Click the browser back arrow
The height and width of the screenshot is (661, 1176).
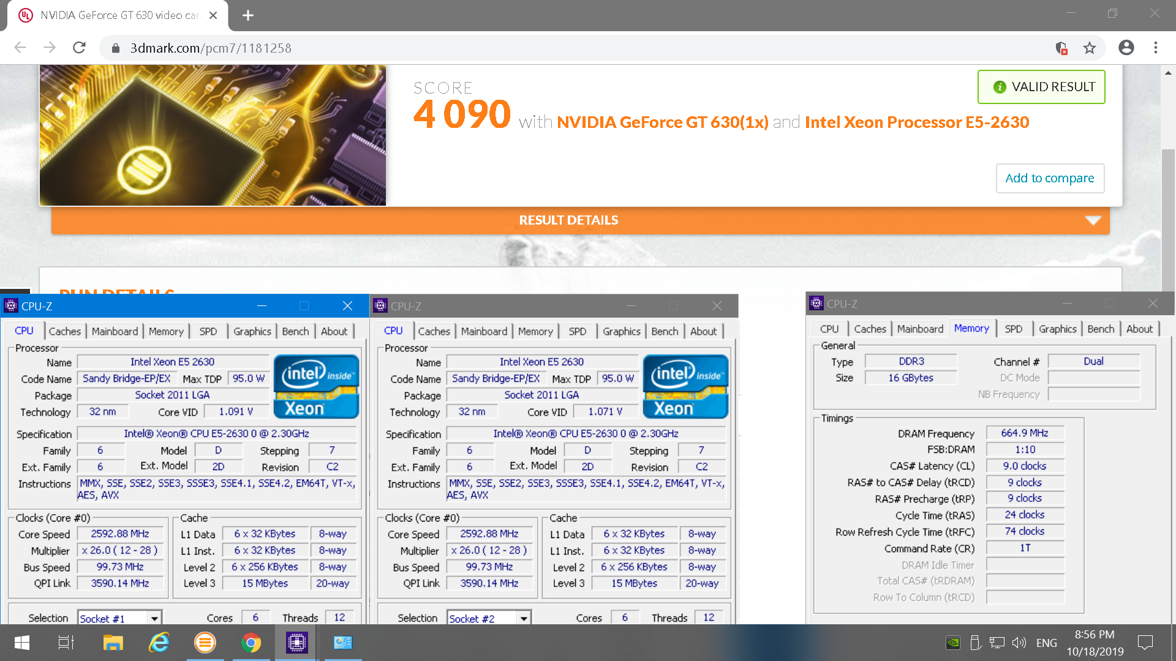click(x=20, y=48)
